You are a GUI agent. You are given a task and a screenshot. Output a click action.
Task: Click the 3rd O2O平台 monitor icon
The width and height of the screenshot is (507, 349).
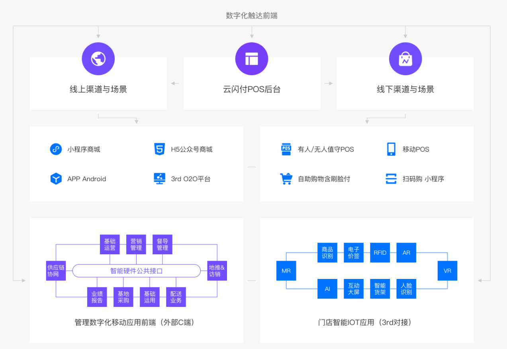tap(159, 179)
